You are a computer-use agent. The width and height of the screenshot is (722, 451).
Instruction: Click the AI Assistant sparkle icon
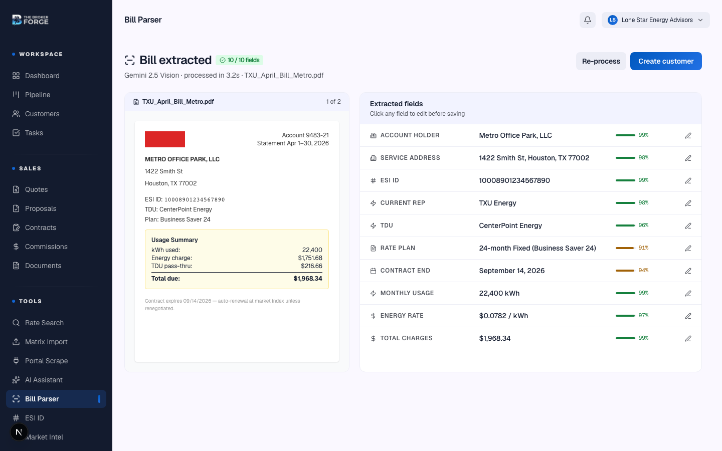[x=16, y=380]
